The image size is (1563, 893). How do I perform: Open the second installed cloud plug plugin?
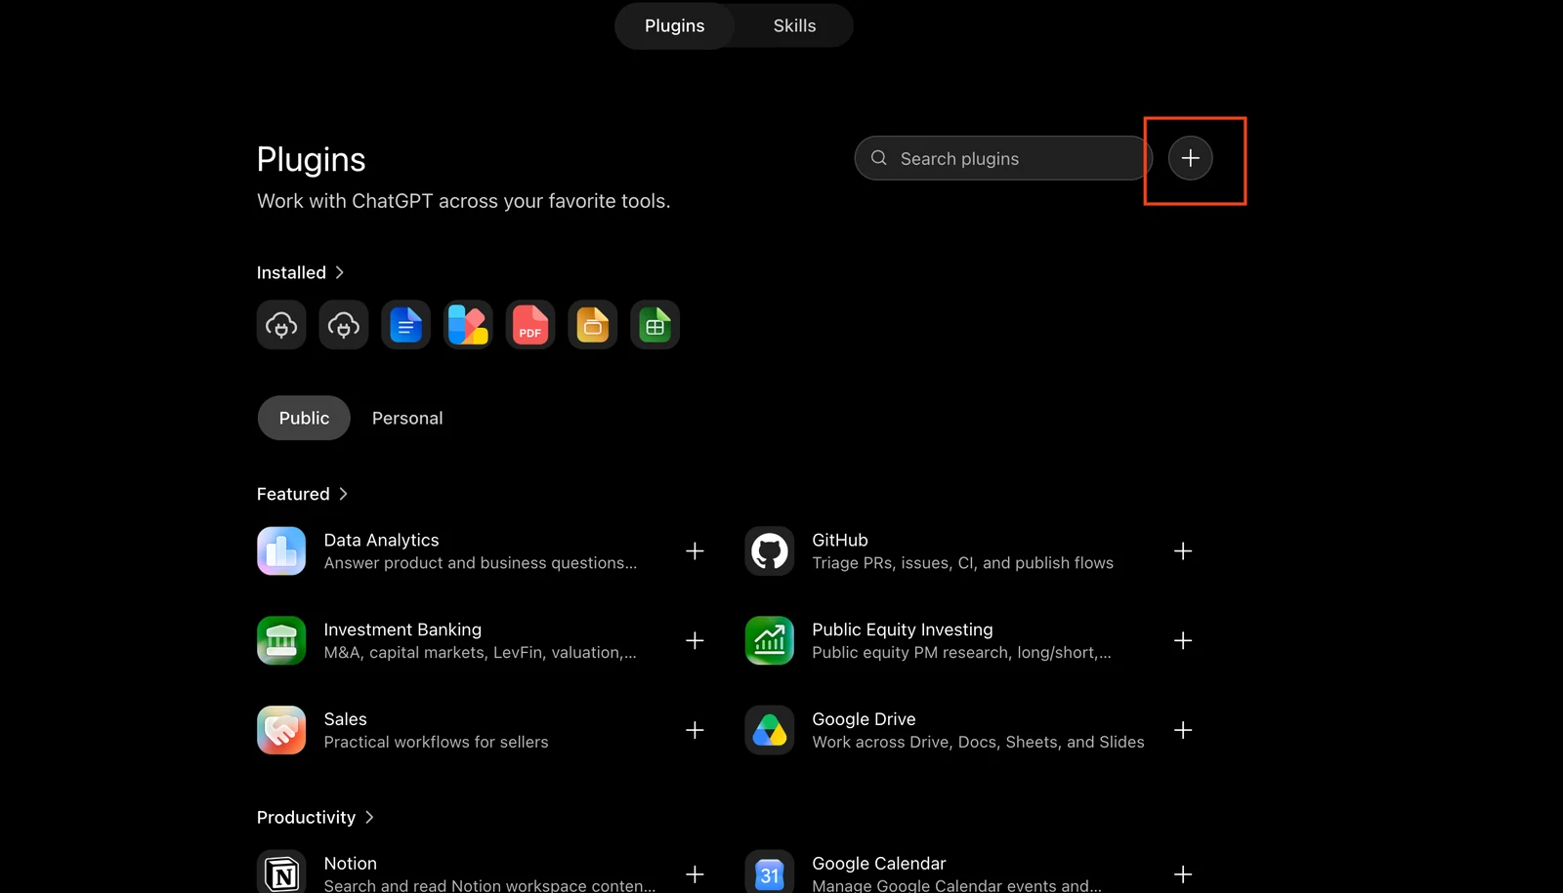point(344,325)
